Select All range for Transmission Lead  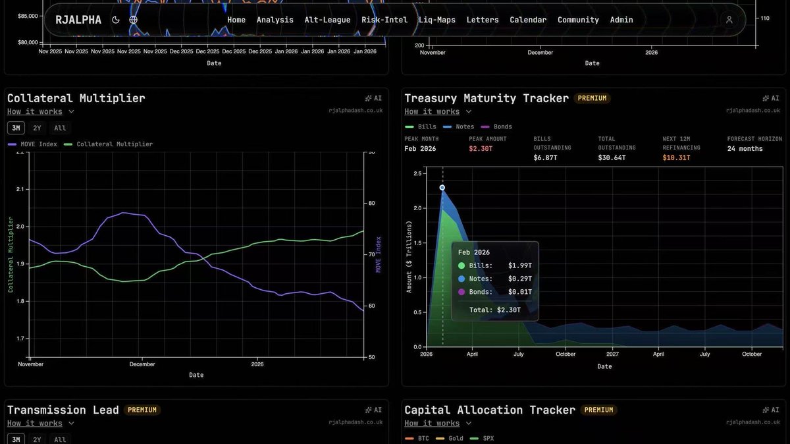[60, 439]
